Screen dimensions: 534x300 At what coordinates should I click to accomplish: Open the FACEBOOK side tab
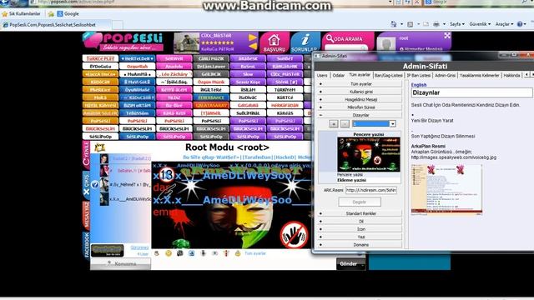[86, 246]
